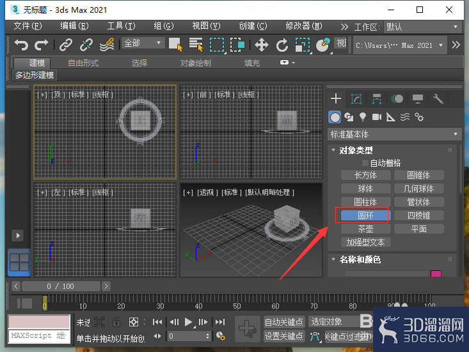The width and height of the screenshot is (469, 352).
Task: Switch to the 对象绘制 ribbon tab
Action: tap(196, 63)
